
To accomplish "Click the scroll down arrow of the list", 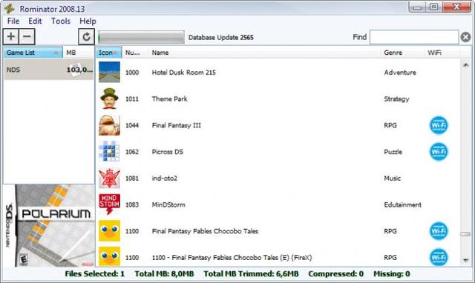I will [465, 260].
